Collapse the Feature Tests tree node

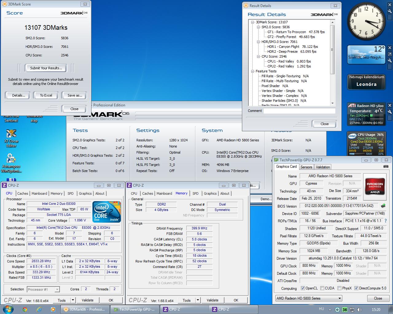pos(253,71)
